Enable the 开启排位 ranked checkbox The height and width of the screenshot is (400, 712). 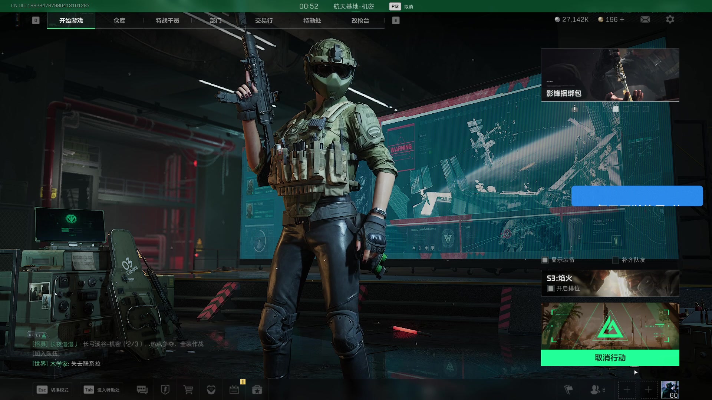[x=551, y=289]
